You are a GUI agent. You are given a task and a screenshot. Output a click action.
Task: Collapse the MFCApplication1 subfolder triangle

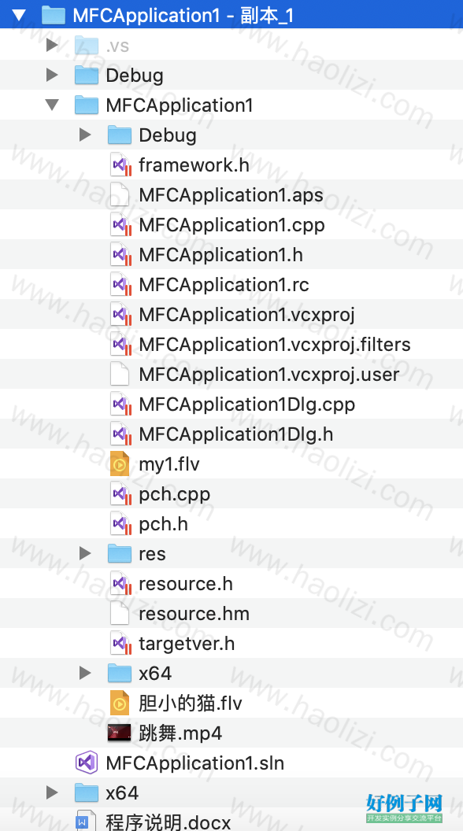tap(52, 105)
